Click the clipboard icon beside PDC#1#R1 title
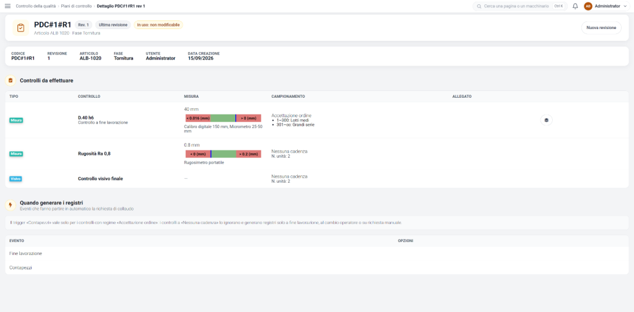Screen dimensions: 634x312 (x=20, y=28)
